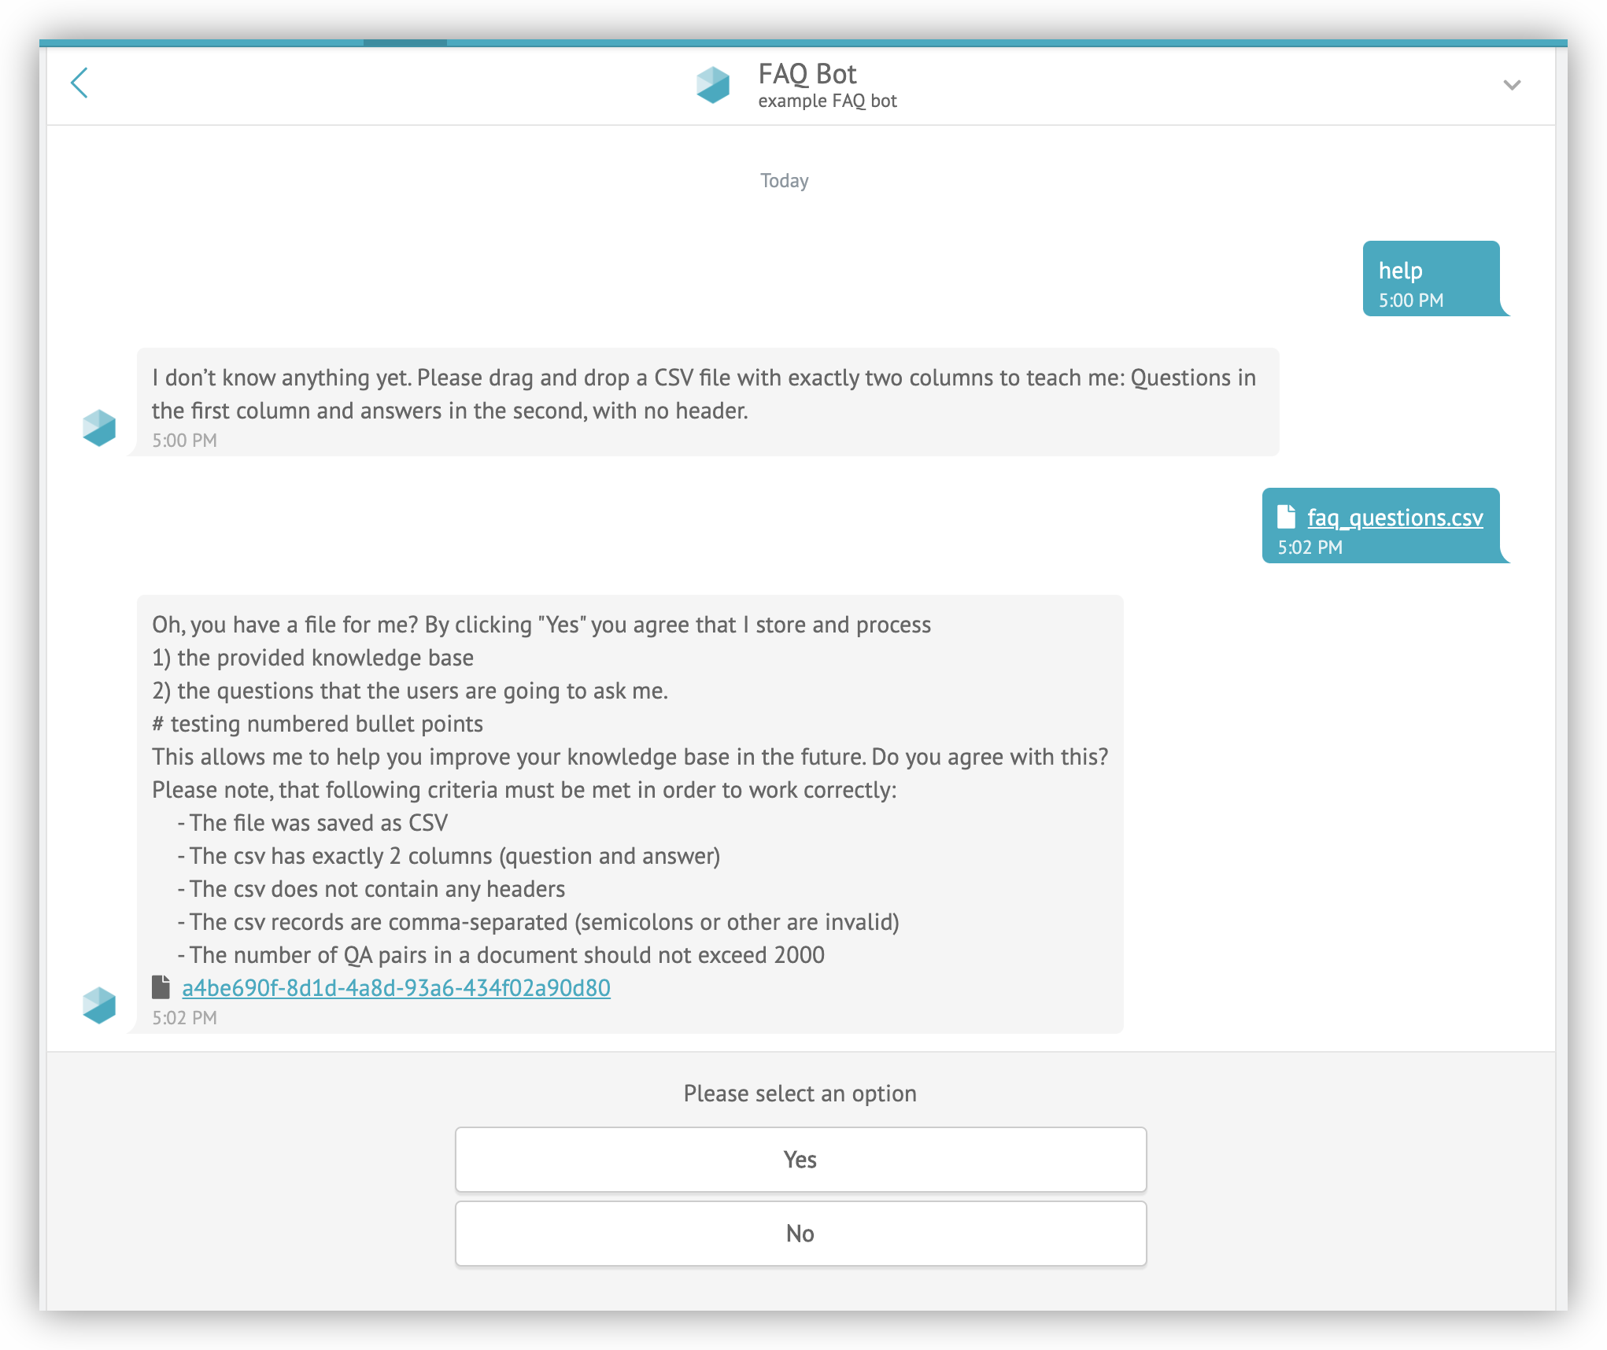Click the 'I don't know anything yet' message
The height and width of the screenshot is (1350, 1607).
704,395
